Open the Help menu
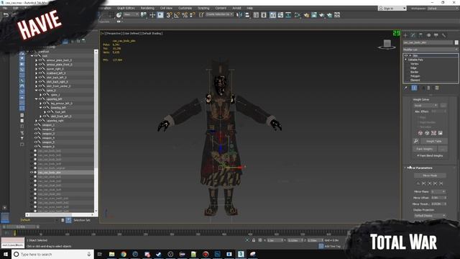Viewport: 460px width, 259px height. [249, 8]
